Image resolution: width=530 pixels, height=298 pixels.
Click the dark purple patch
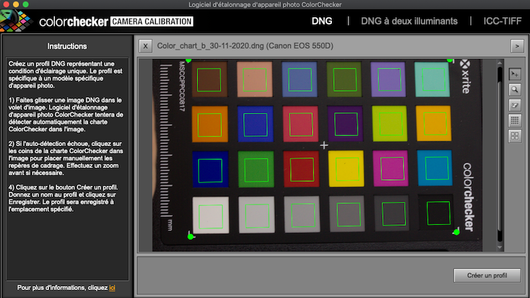pos(345,124)
